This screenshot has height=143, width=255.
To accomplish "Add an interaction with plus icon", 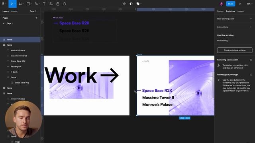I will 251,27.
